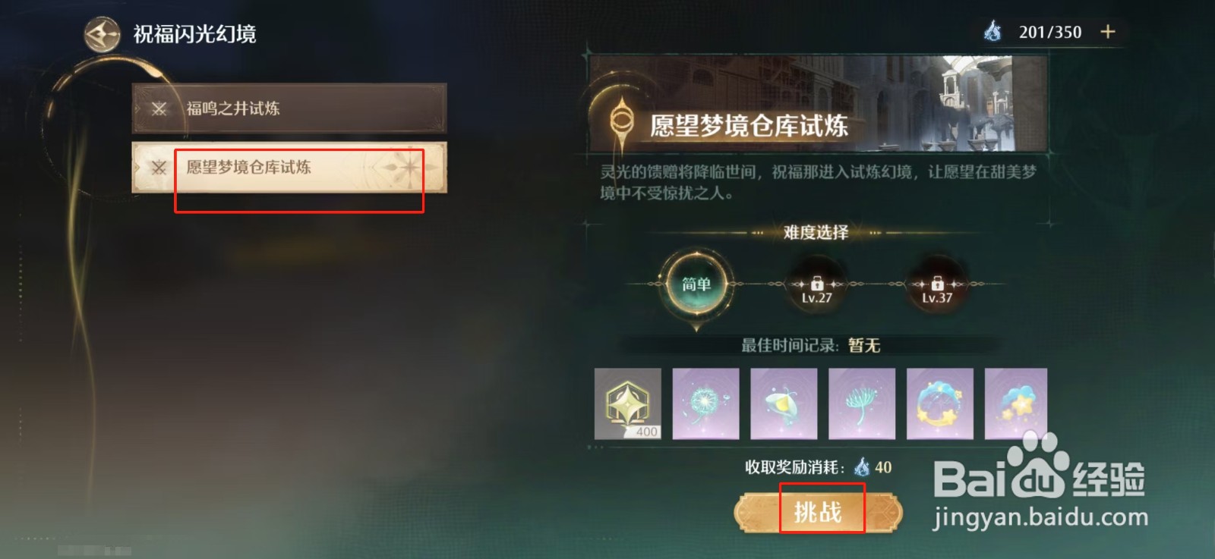Image resolution: width=1215 pixels, height=559 pixels.
Task: Tap the 愿望梦境仓库试炼 banner image
Action: [x=819, y=103]
